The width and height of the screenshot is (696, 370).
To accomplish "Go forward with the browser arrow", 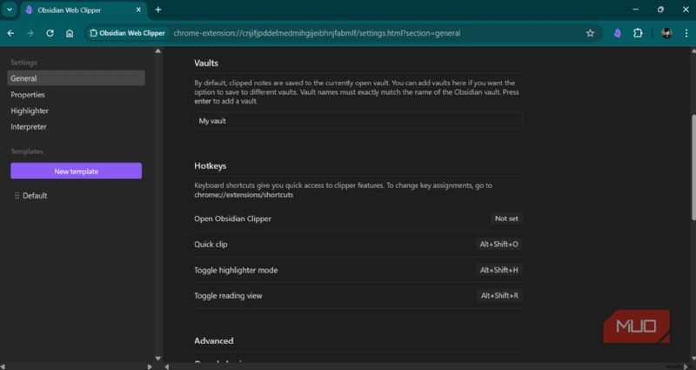I will click(30, 33).
